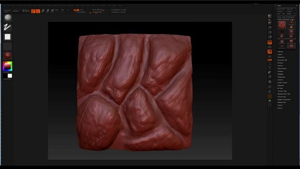Click Save As in the Tool palette
300x169 pixels.
click(290, 9)
